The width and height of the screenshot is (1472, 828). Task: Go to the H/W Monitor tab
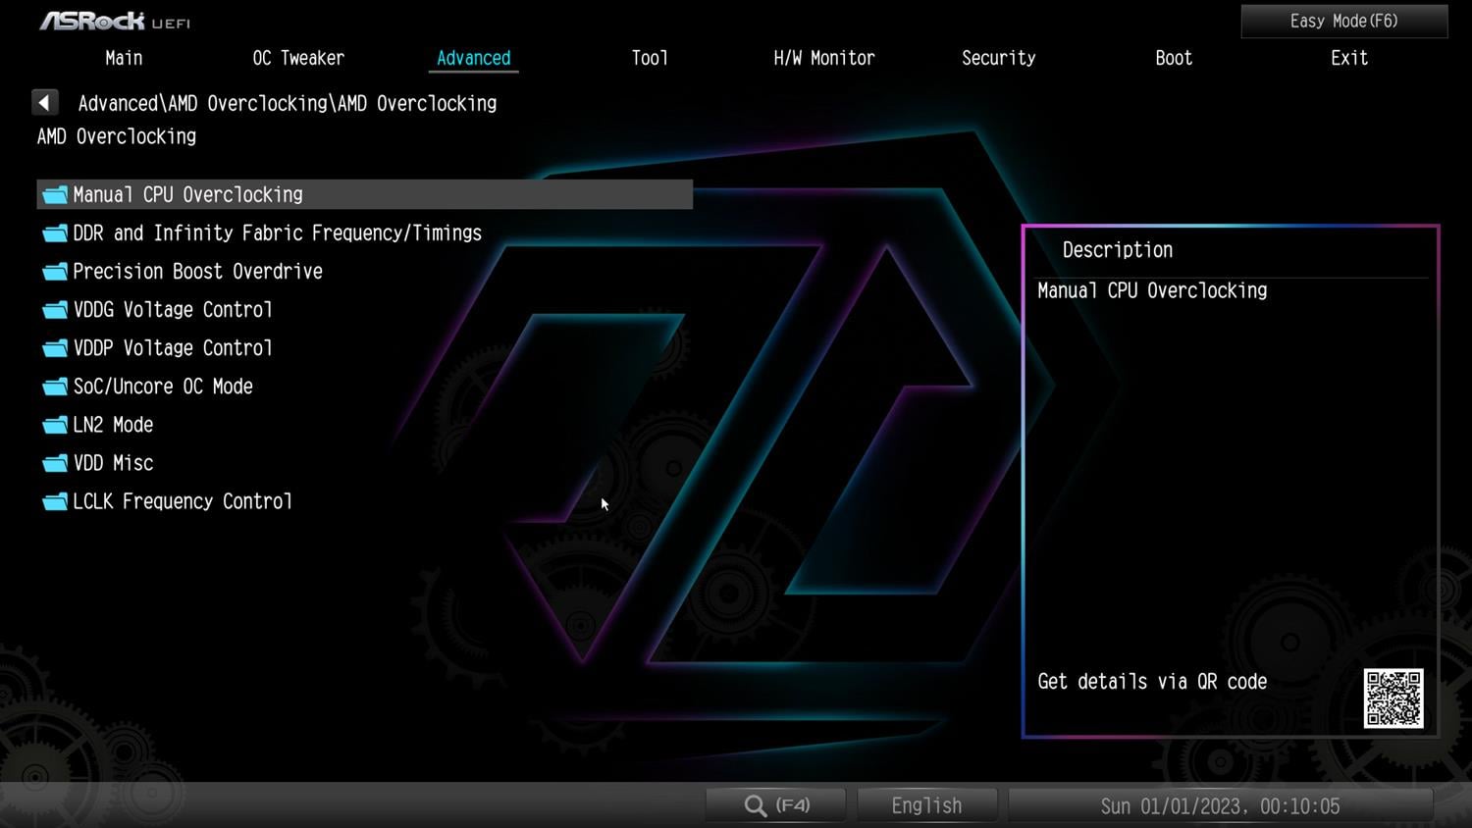click(x=823, y=58)
